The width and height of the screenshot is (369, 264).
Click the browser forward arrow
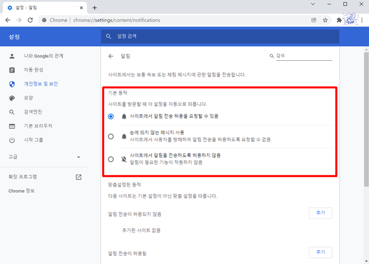(x=19, y=20)
